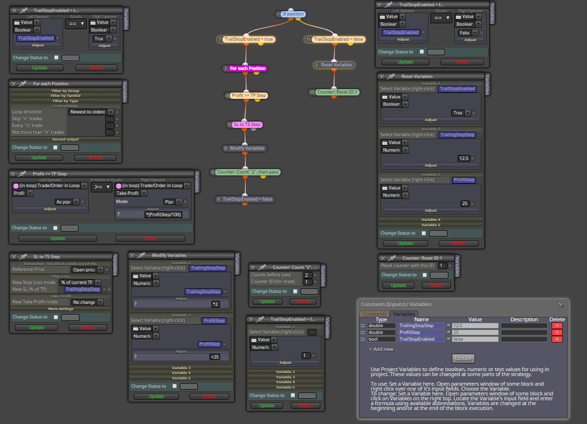Select the If position node
Viewport: 587px width, 424px height.
(293, 14)
